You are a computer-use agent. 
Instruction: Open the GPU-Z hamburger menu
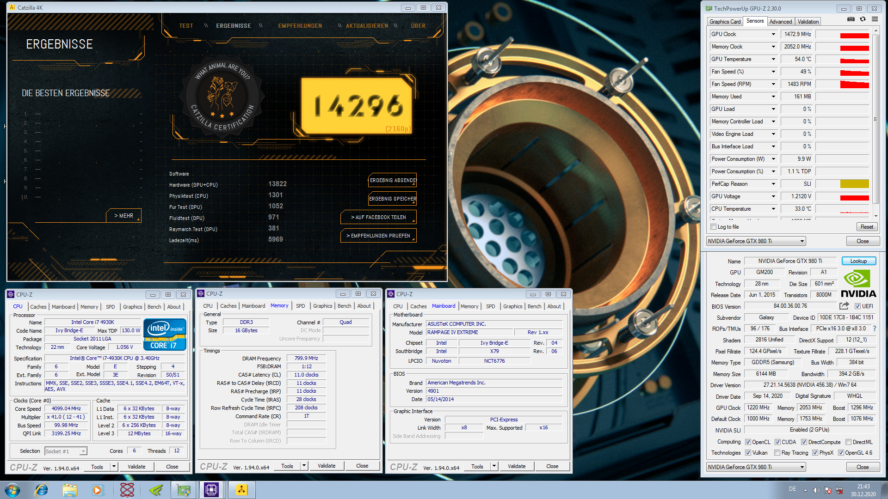[x=875, y=19]
